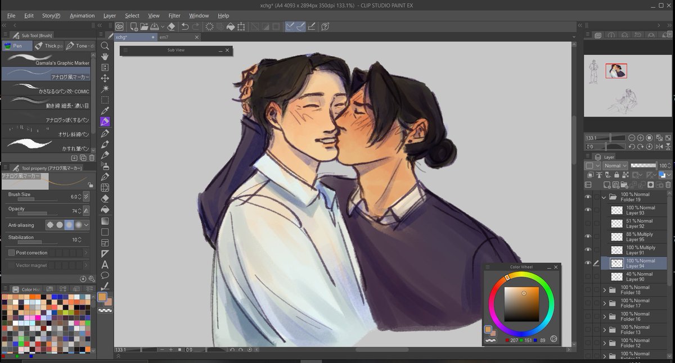Click the duplicate sub tool icon
675x363 pixels.
point(83,158)
